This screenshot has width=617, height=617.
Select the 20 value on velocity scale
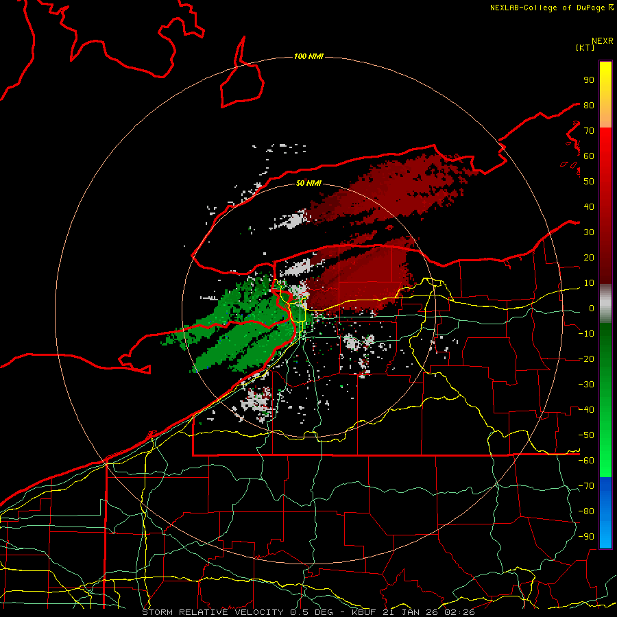click(x=589, y=258)
